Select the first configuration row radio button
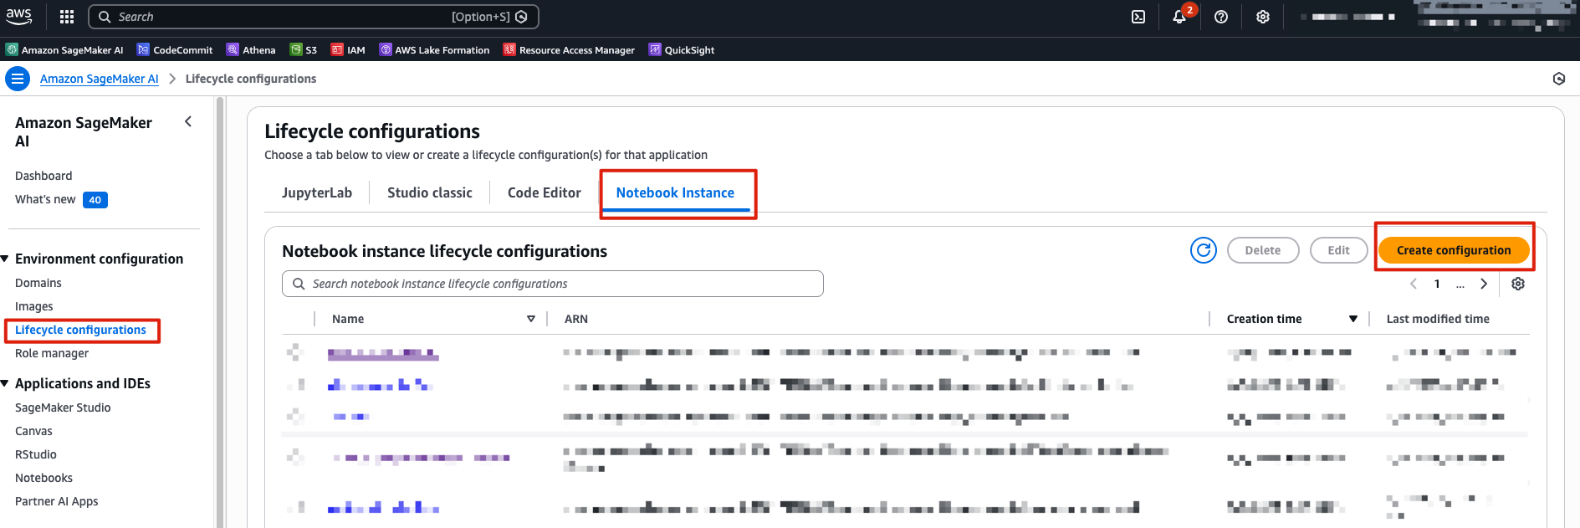 [294, 352]
